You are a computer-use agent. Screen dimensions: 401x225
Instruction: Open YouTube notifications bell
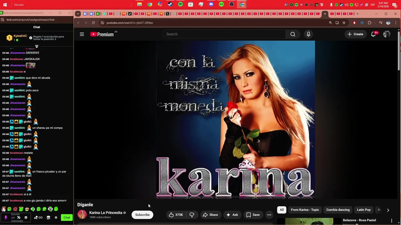click(373, 34)
